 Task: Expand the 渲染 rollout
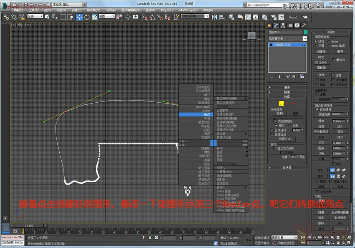click(287, 87)
